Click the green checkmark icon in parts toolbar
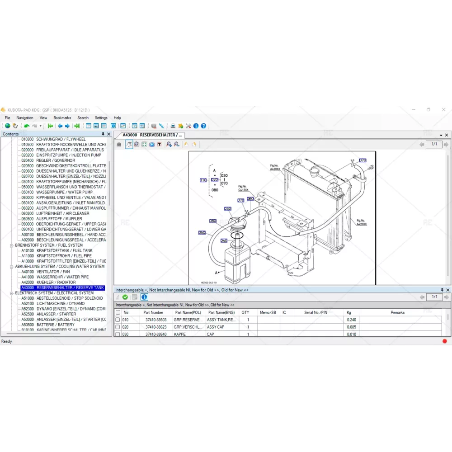 coord(125,297)
